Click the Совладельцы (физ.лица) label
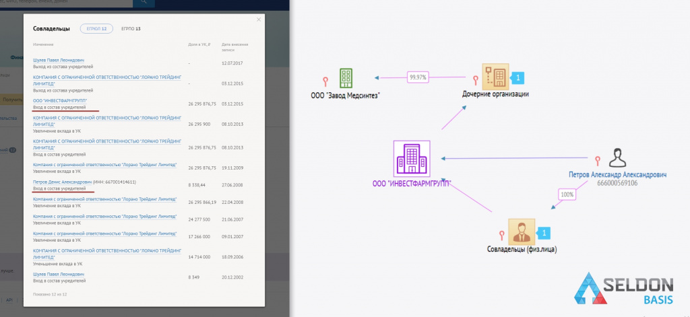This screenshot has width=690, height=317. click(x=522, y=249)
